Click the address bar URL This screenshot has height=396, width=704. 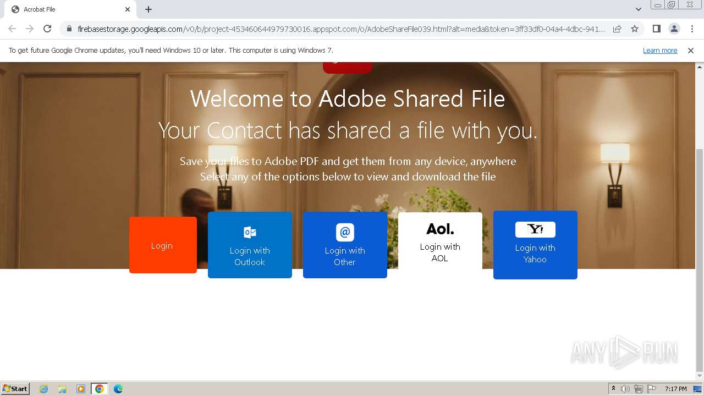341,29
